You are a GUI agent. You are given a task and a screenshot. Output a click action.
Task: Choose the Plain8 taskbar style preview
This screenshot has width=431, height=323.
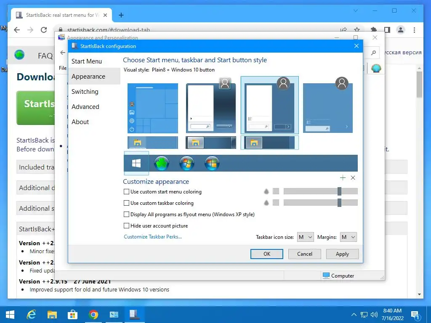[x=270, y=143]
